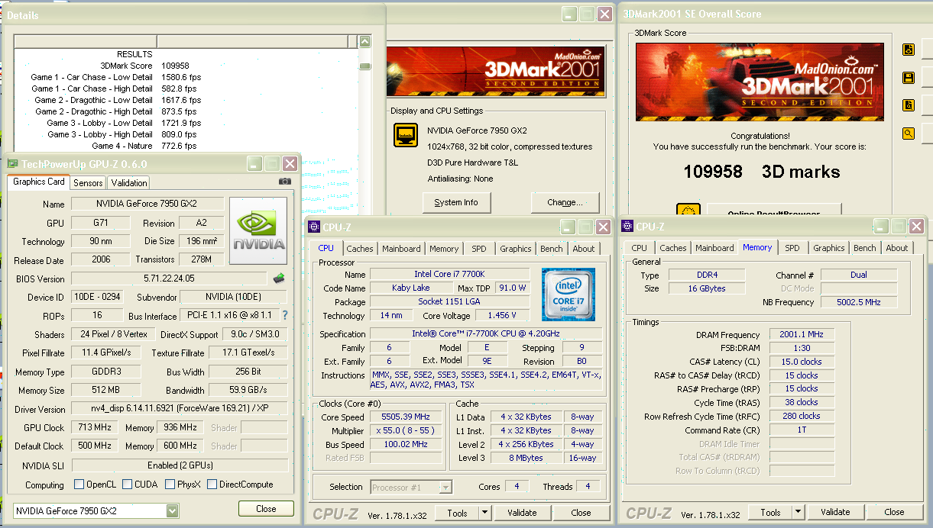Screen dimensions: 933x528
Task: Click the yellow icon beside Online ResultBrowser
Action: tap(688, 211)
